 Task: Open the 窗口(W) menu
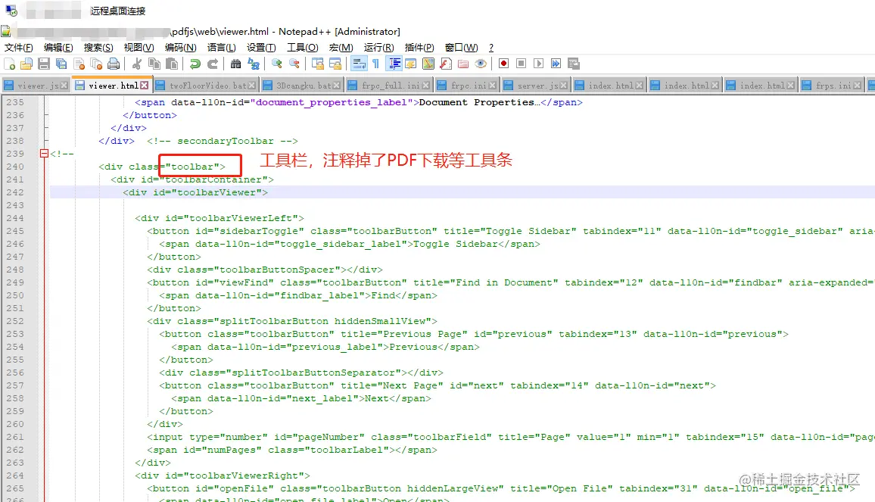point(461,48)
